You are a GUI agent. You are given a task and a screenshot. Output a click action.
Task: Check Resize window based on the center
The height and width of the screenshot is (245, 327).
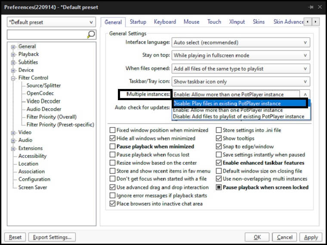coord(112,163)
